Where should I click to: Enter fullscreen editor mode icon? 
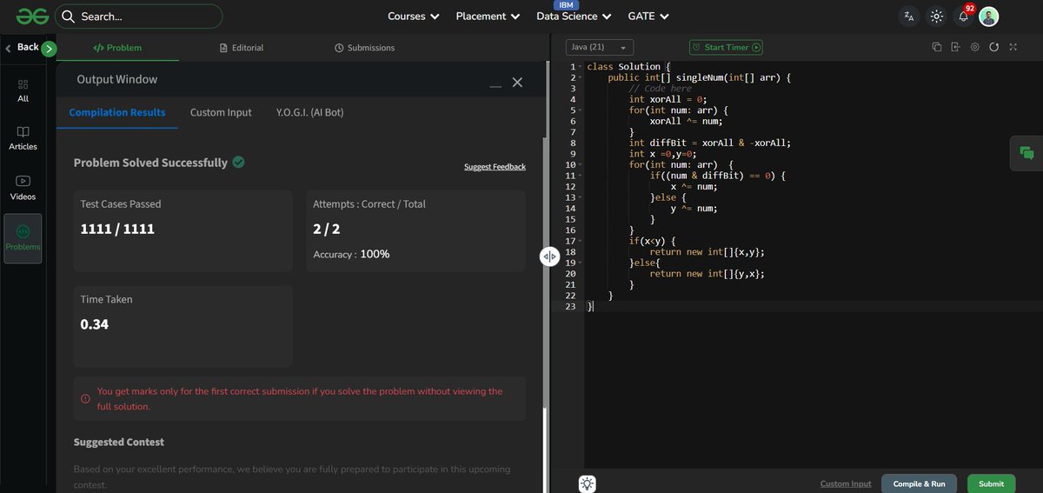click(x=1013, y=47)
